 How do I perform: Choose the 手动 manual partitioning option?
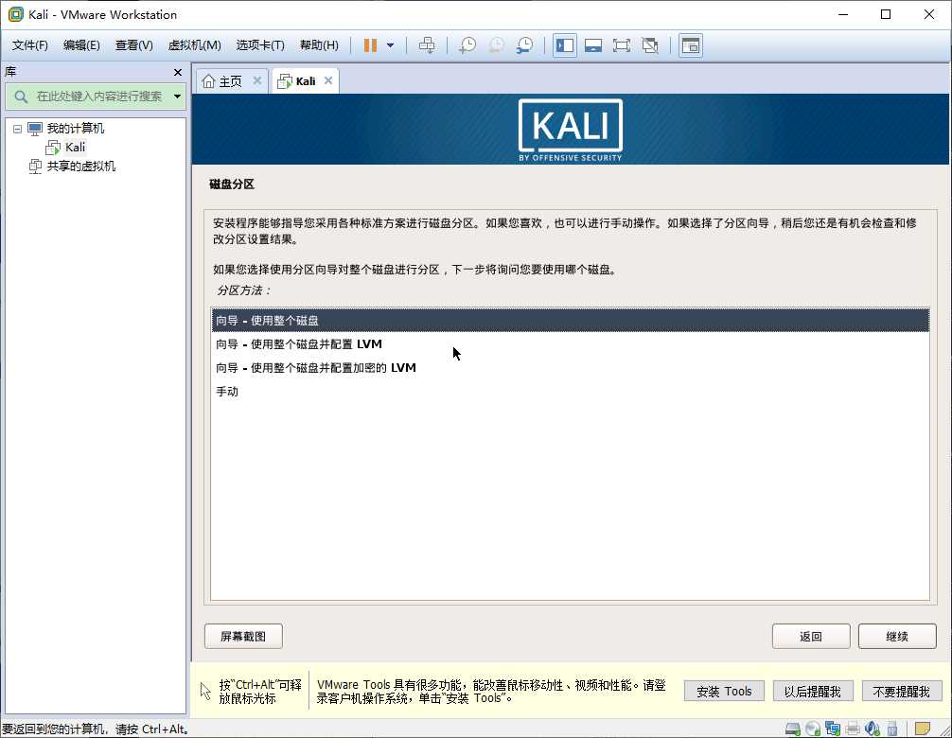[x=570, y=392]
